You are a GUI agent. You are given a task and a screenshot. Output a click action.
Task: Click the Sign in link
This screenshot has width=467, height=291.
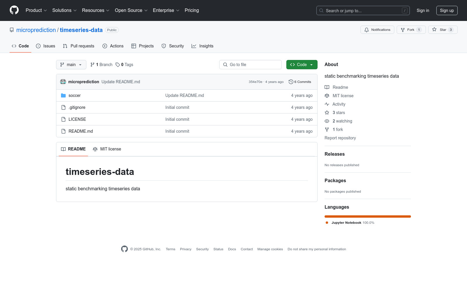click(423, 10)
